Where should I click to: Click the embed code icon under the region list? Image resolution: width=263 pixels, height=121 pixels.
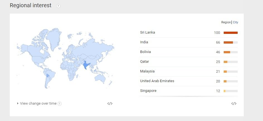click(234, 104)
